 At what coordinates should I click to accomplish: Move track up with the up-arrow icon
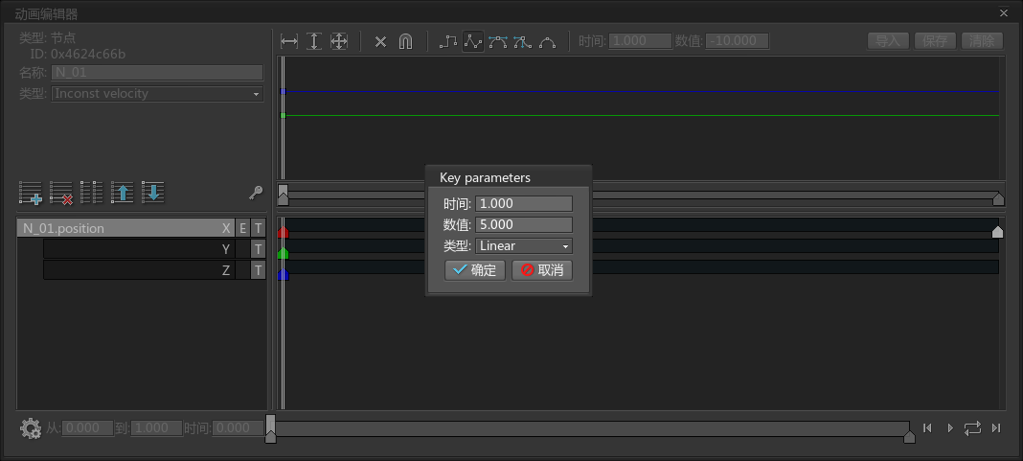pyautogui.click(x=122, y=193)
